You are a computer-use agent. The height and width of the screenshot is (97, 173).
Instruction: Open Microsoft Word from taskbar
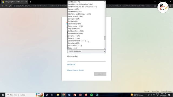click(x=69, y=95)
